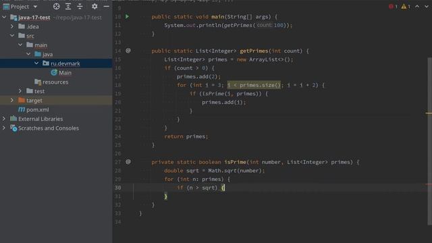Go to next highlighted error arrow
The height and width of the screenshot is (243, 432).
click(426, 6)
